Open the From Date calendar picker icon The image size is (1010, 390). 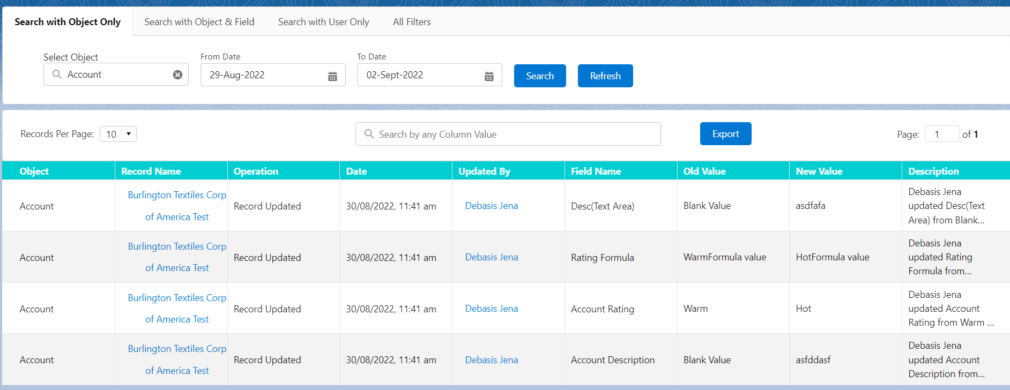pos(332,77)
